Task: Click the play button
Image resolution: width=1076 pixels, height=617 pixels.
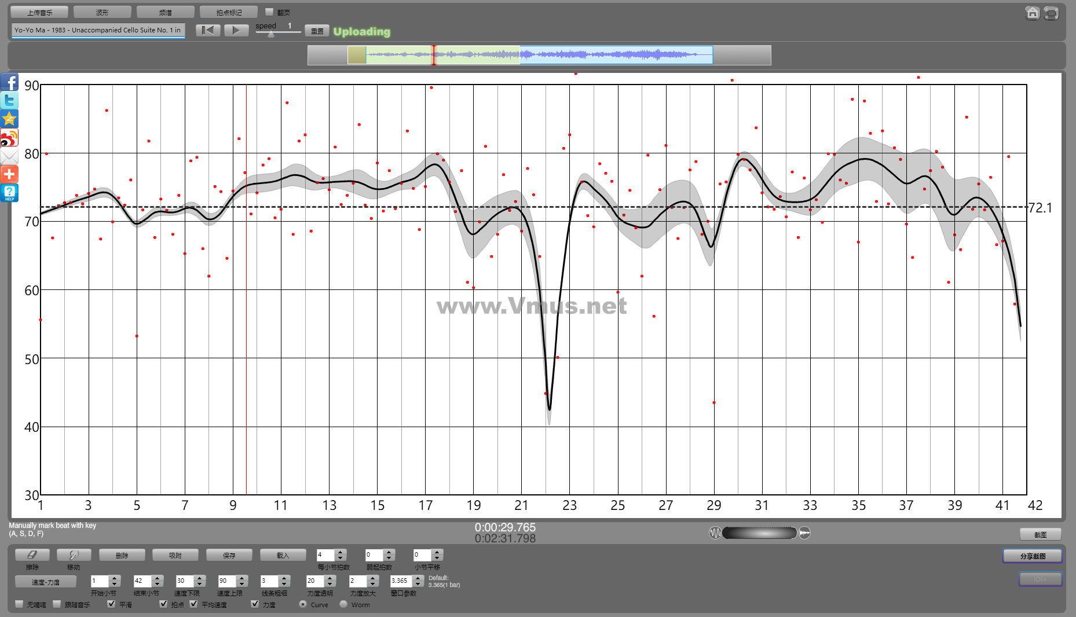Action: coord(236,31)
